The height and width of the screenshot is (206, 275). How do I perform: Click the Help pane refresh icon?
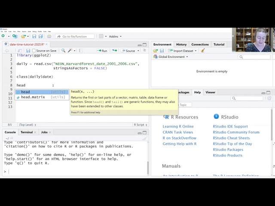[x=269, y=98]
